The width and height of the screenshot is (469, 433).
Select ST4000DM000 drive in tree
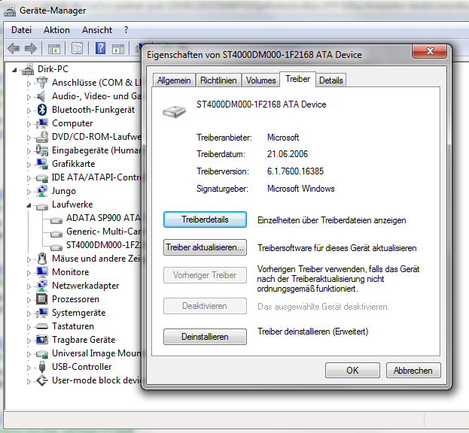[103, 245]
